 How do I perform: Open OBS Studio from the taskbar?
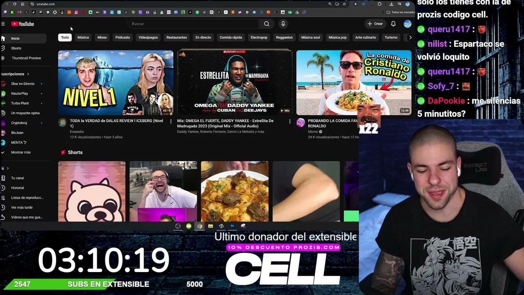tap(178, 226)
